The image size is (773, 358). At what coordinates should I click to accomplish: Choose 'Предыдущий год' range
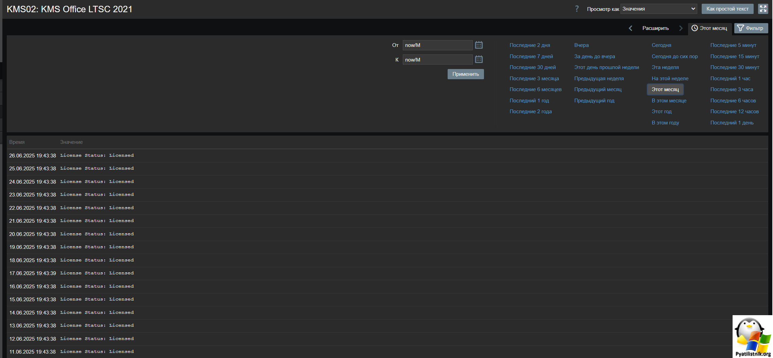[594, 101]
